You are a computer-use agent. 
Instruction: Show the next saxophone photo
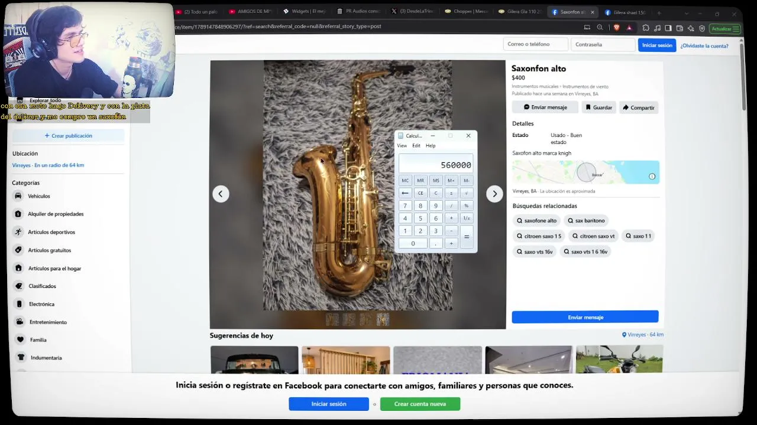point(494,194)
